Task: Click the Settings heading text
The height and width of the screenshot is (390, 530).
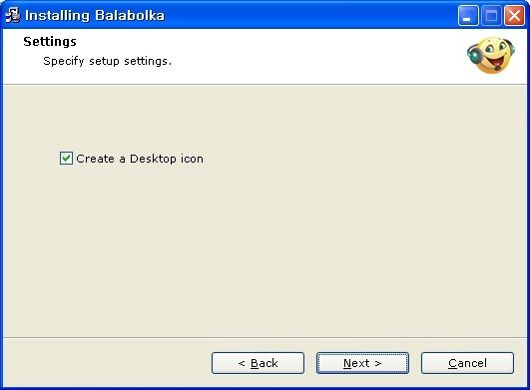Action: point(50,42)
